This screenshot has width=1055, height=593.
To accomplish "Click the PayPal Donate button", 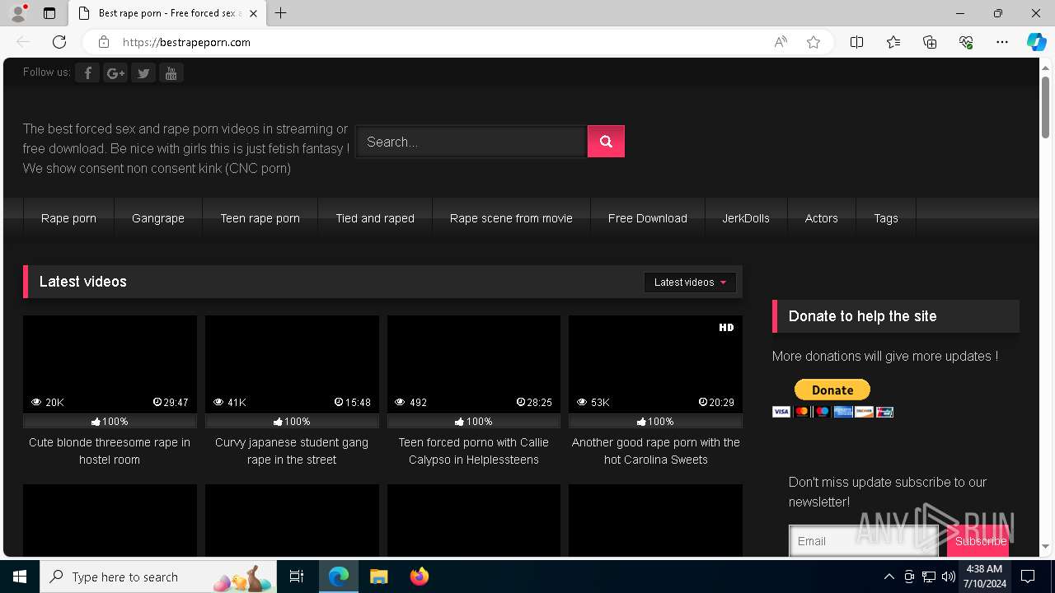I will click(832, 390).
